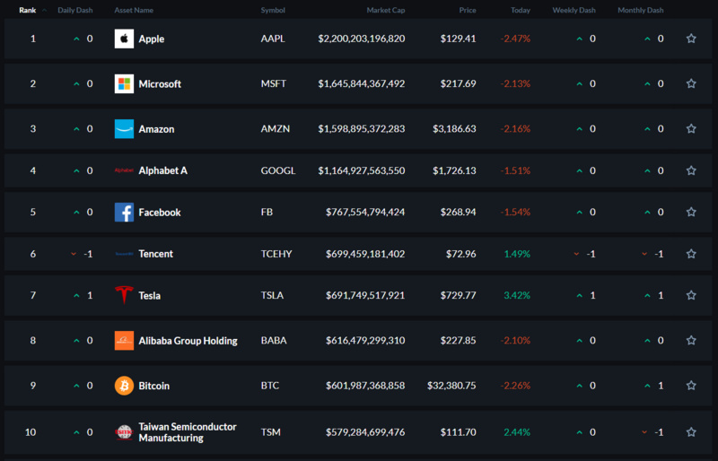Open the Alphabet A asset link
Image resolution: width=718 pixels, height=461 pixels.
point(163,170)
